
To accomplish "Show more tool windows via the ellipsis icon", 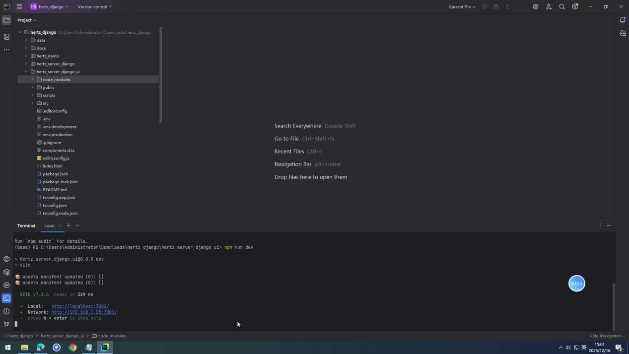I will [6, 49].
